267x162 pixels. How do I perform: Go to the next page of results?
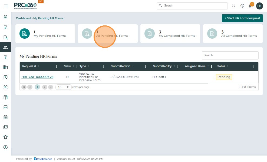click(x=45, y=87)
